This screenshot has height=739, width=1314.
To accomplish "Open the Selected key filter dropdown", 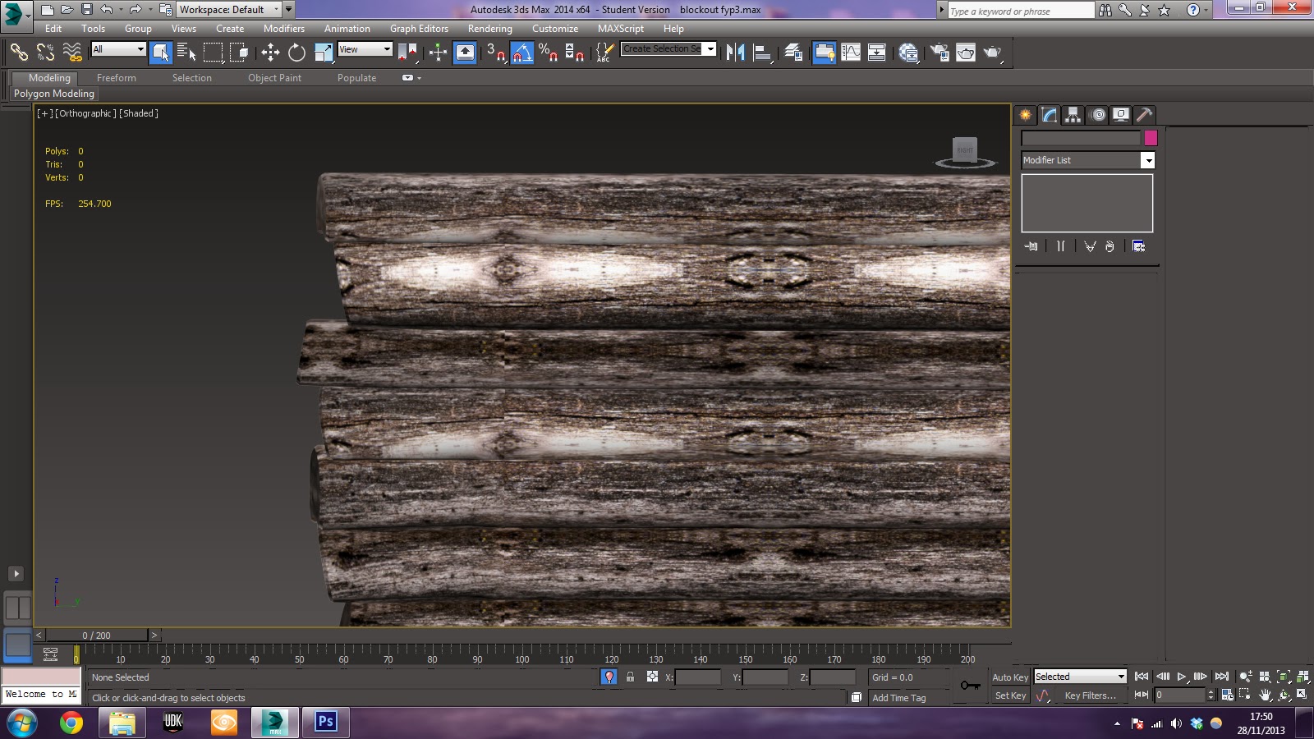I will [x=1079, y=677].
